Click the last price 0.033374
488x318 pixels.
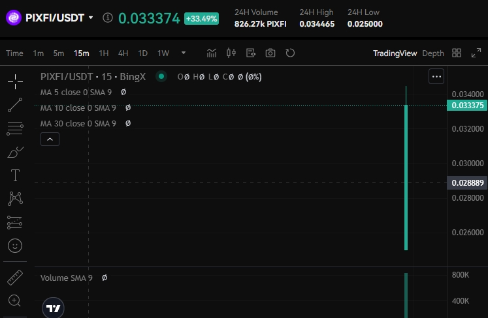pos(149,18)
